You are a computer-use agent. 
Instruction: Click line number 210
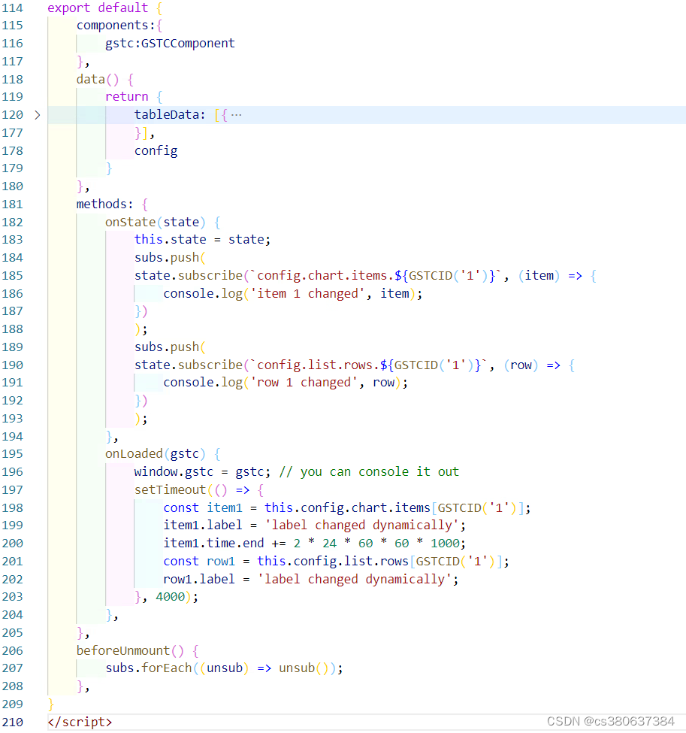click(x=13, y=722)
